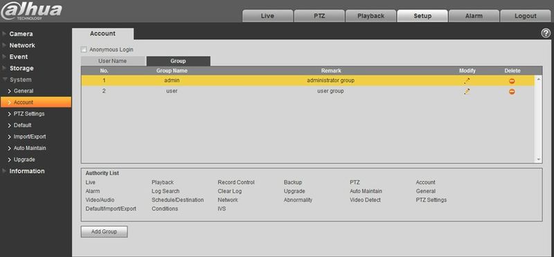Screen dimensions: 554x257
Task: Click the Dahua logo
Action: coord(31,12)
